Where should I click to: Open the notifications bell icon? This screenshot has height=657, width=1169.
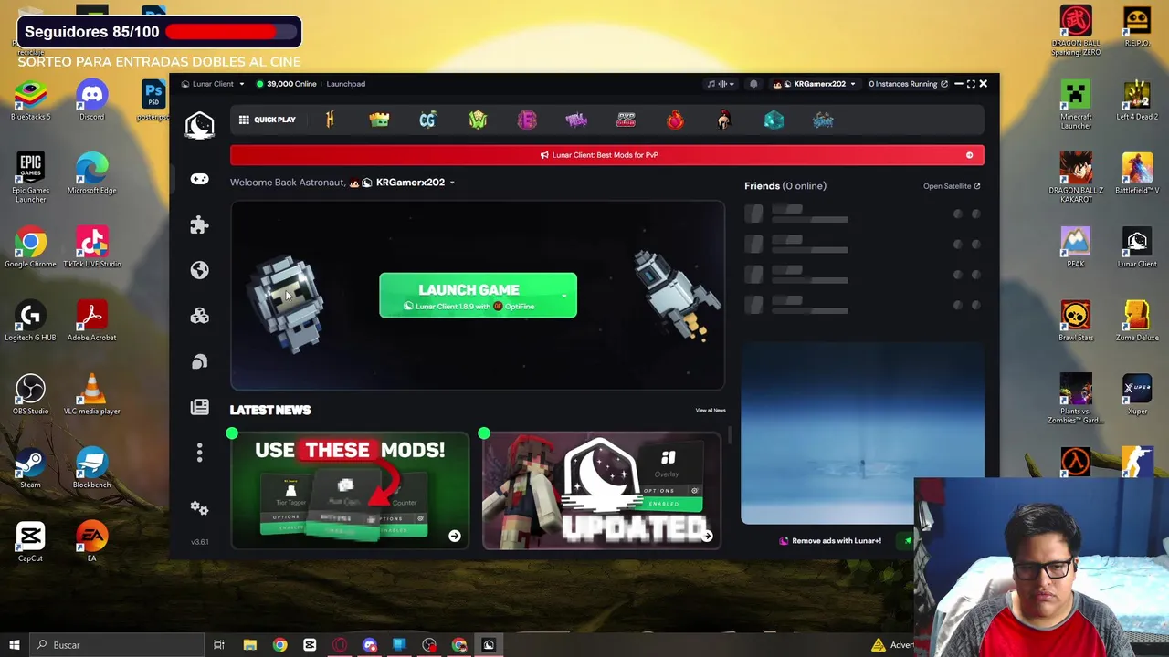[753, 84]
